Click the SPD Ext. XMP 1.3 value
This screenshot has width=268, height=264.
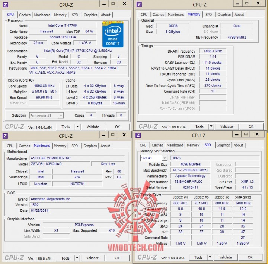(247, 182)
